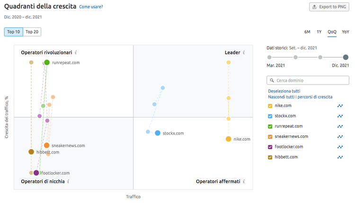
Task: Focus the 'Cerca dominio' search field
Action: (x=308, y=80)
